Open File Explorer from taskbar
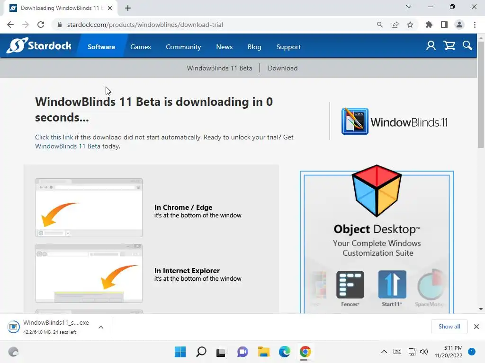The image size is (485, 363). (x=264, y=352)
